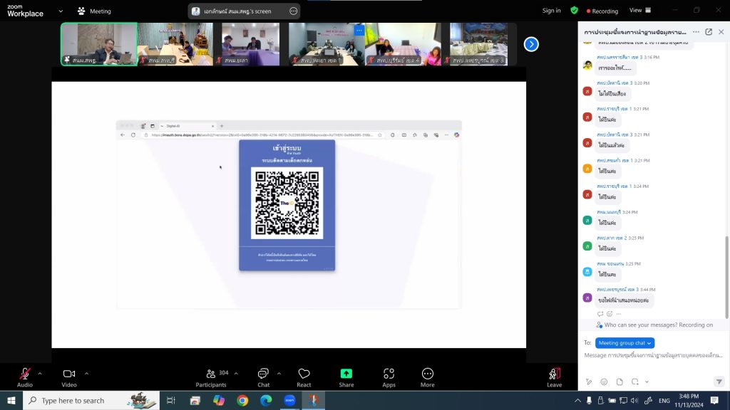The image size is (730, 410).
Task: Open the chat text formatting tool
Action: [589, 382]
